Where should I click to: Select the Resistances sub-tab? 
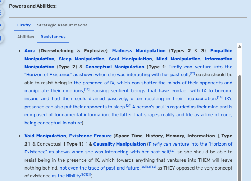pos(53,37)
